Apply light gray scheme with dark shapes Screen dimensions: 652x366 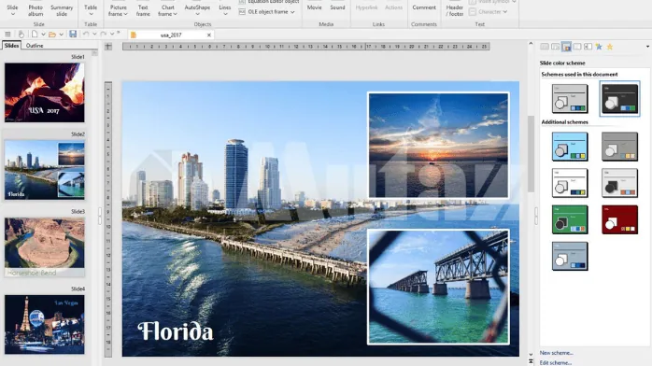pos(619,183)
